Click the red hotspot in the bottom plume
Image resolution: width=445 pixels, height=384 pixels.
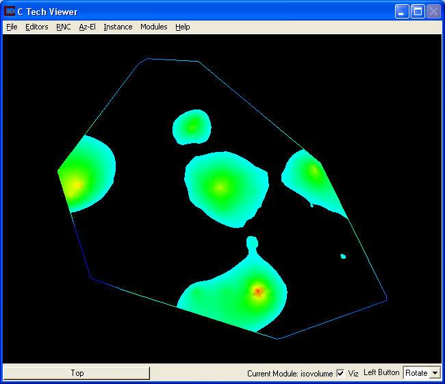(x=258, y=291)
